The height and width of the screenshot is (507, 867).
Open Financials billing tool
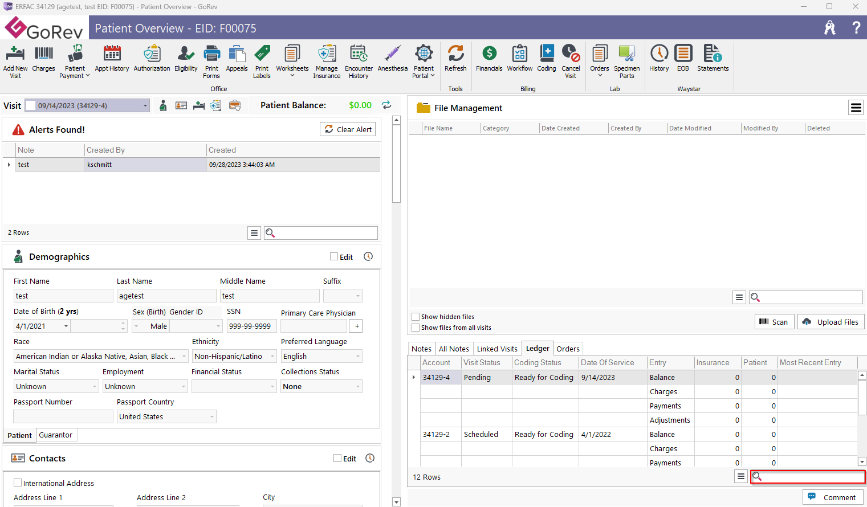(x=489, y=58)
